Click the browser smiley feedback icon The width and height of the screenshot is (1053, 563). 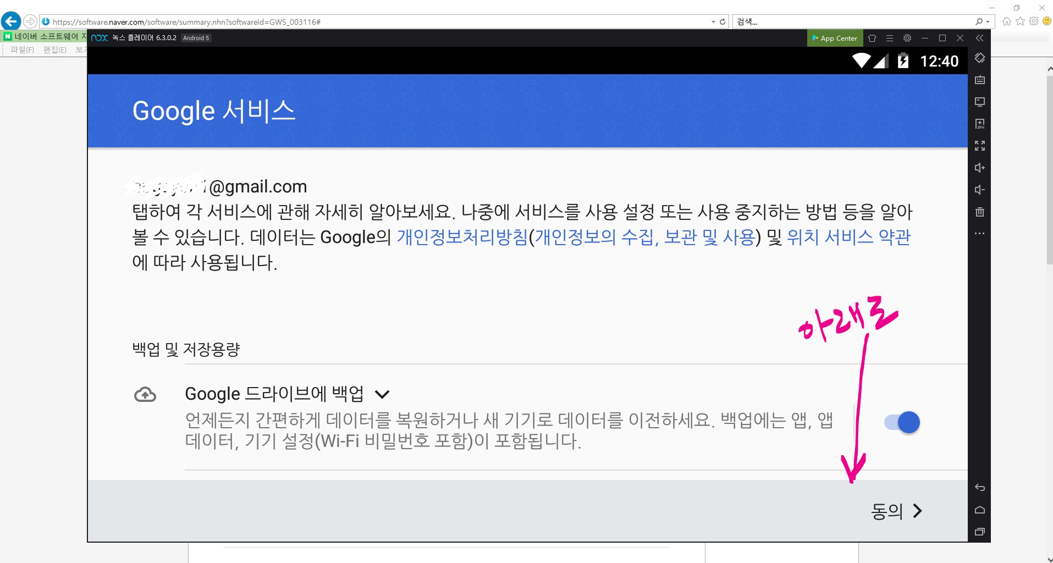(1047, 21)
